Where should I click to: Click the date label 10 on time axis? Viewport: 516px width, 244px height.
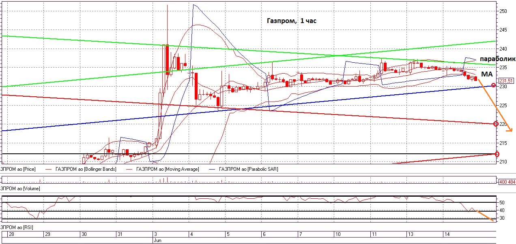338,234
